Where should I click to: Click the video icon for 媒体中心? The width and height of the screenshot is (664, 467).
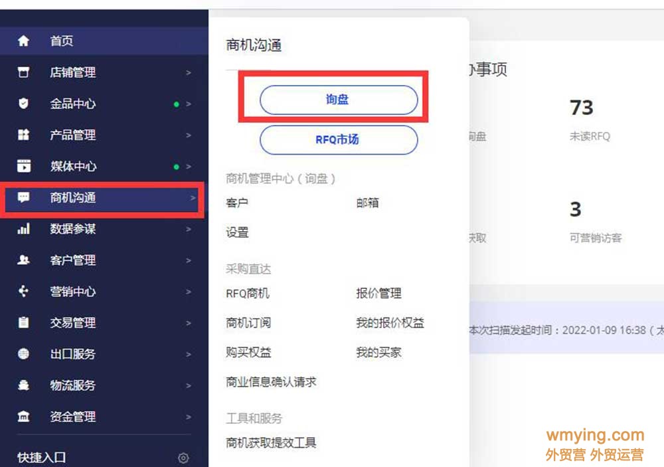[x=23, y=166]
